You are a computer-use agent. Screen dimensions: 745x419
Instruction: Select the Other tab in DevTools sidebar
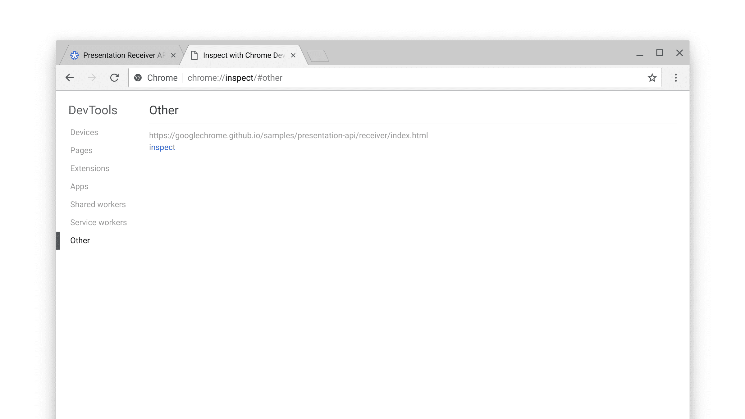coord(80,240)
